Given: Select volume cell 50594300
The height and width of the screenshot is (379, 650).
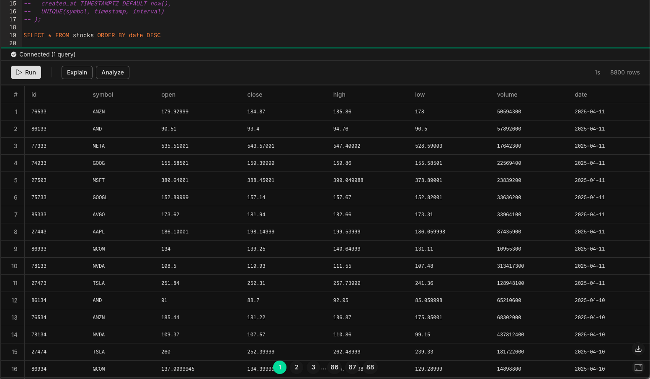Looking at the screenshot, I should tap(509, 112).
